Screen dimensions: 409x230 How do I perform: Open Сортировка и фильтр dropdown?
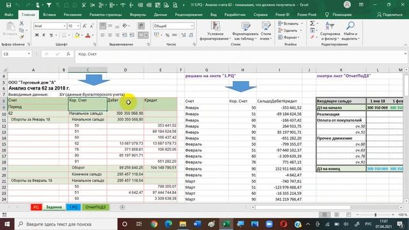[330, 31]
